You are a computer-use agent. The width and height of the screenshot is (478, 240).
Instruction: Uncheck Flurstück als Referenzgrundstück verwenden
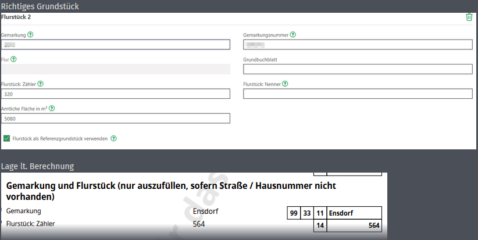pos(6,138)
